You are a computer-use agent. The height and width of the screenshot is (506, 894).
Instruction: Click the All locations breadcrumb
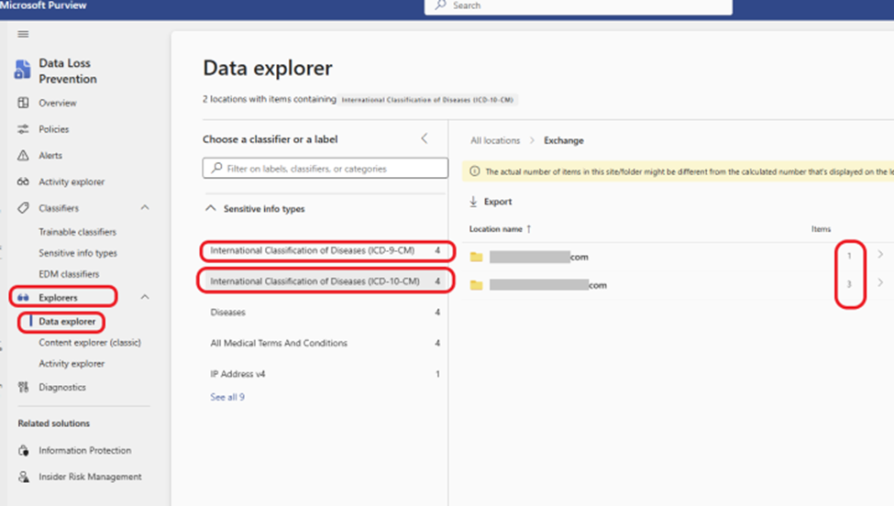(x=495, y=140)
